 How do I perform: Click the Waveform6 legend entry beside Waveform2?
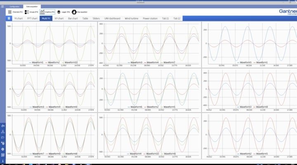(x=135, y=107)
